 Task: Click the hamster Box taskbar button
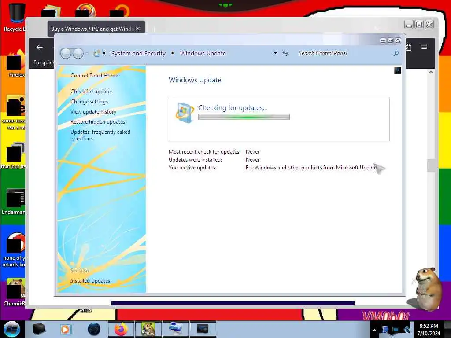click(x=148, y=329)
